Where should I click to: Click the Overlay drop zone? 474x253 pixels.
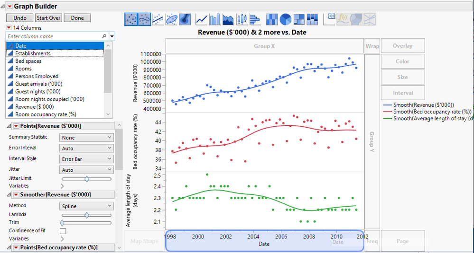[403, 46]
